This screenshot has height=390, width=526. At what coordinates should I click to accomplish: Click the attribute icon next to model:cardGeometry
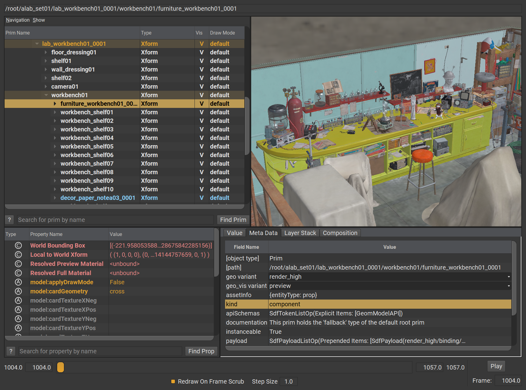point(18,291)
